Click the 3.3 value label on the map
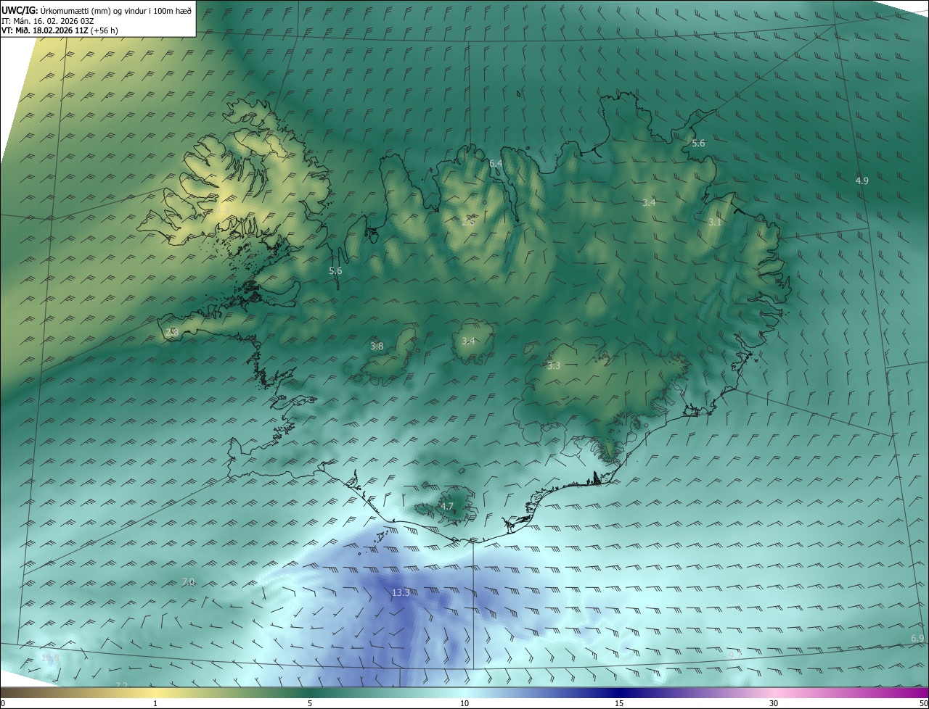929x709 pixels. [554, 366]
